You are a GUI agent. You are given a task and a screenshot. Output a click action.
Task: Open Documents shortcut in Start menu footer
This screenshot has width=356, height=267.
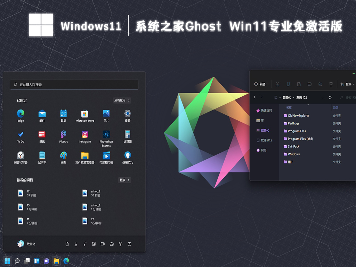pyautogui.click(x=67, y=244)
